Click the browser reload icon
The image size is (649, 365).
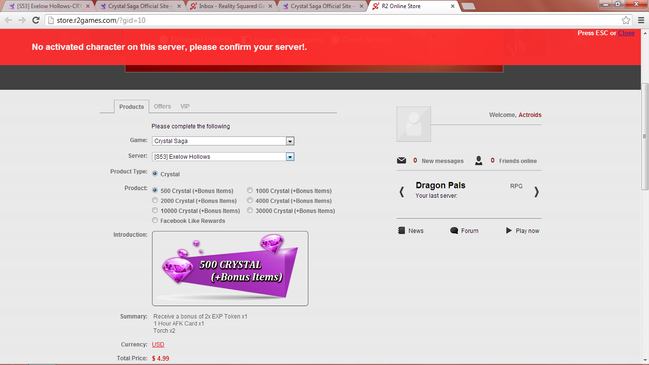36,20
